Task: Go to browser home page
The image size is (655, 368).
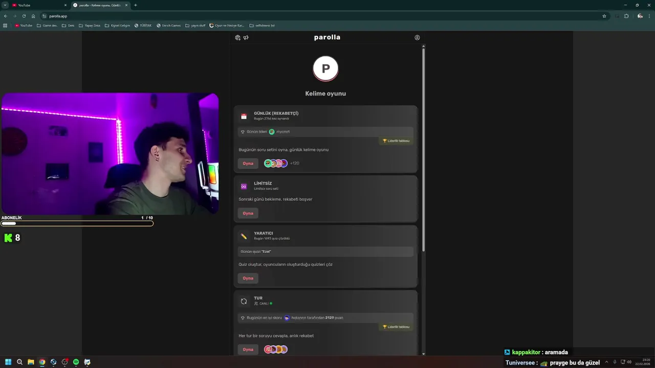Action: click(33, 16)
